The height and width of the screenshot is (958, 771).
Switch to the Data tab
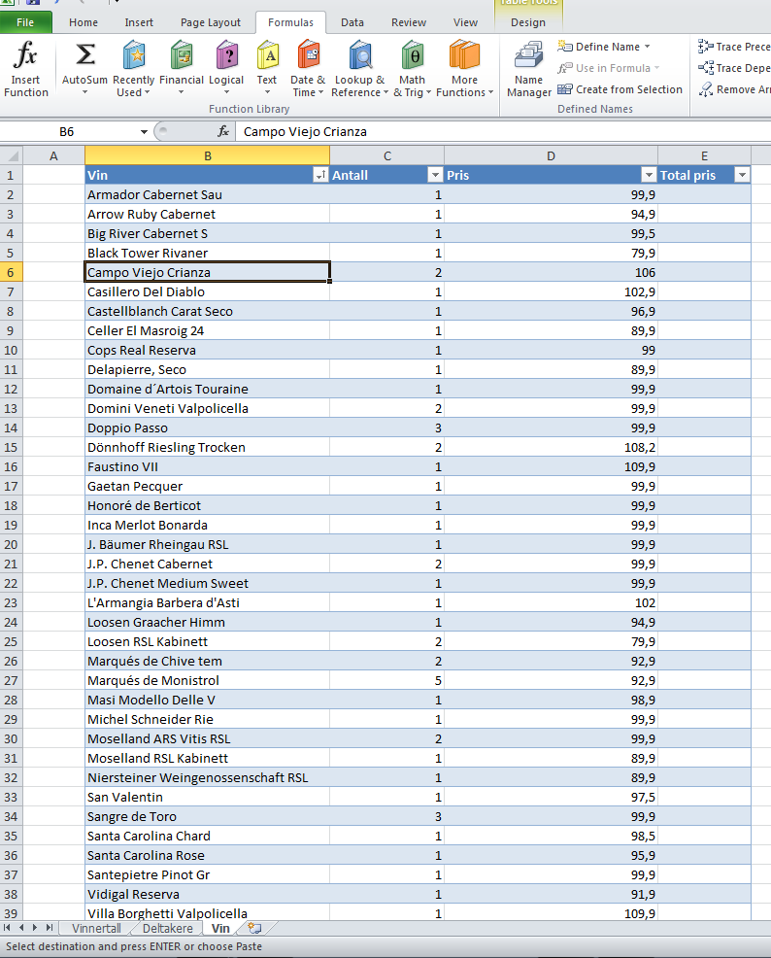(x=352, y=22)
